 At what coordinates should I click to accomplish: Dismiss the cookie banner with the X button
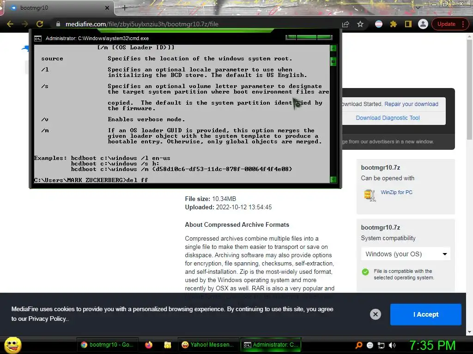pos(375,314)
